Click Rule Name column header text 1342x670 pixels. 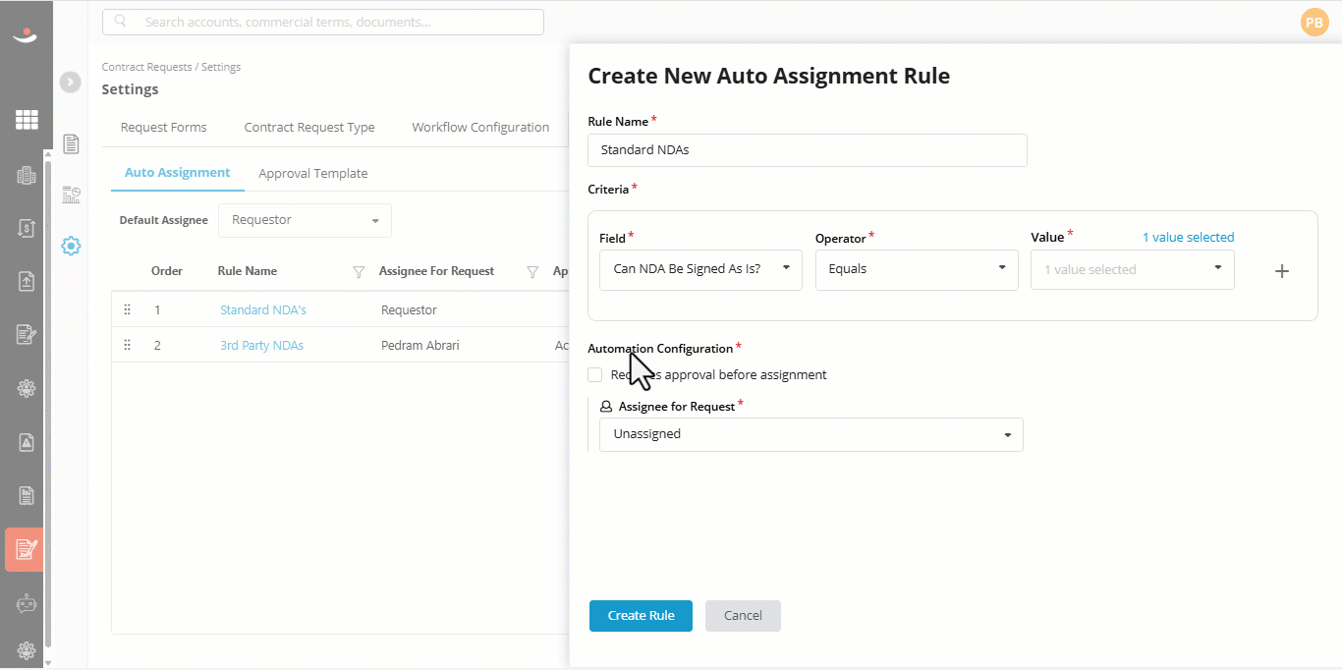(x=248, y=271)
